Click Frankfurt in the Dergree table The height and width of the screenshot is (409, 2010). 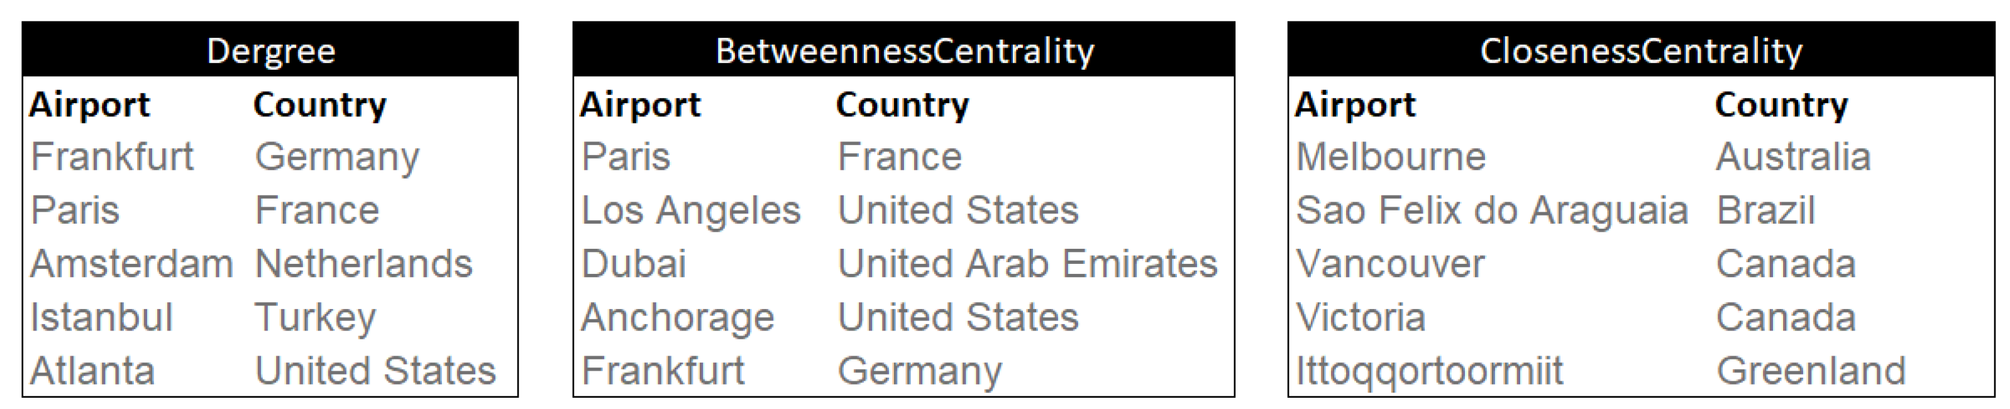coord(111,157)
